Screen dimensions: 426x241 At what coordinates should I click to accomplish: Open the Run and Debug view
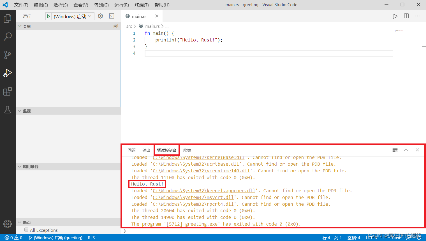(x=8, y=73)
